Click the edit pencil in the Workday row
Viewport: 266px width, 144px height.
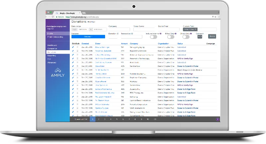(x=73, y=81)
